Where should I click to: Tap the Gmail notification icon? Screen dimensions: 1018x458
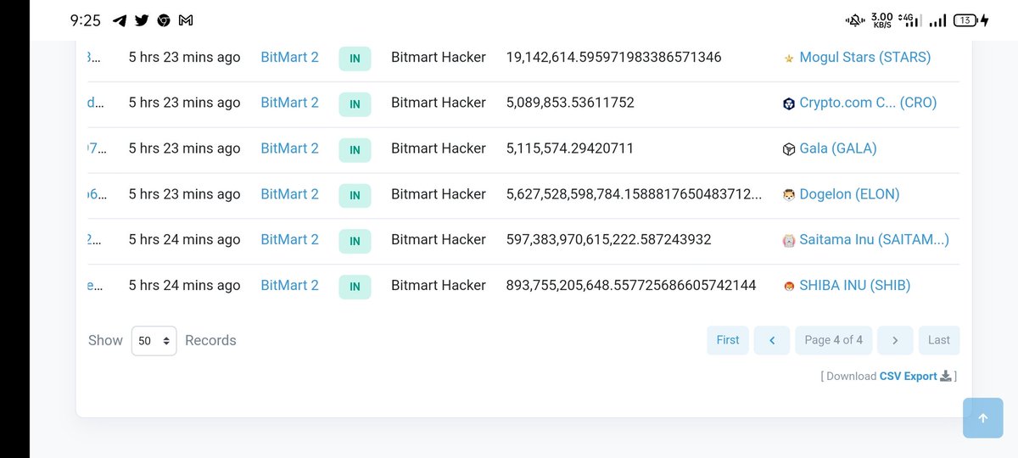coord(185,20)
